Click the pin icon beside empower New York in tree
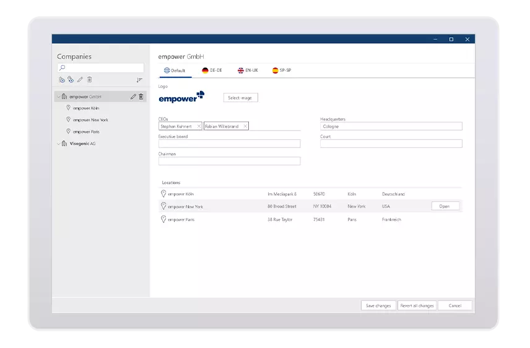The width and height of the screenshot is (530, 348). (x=68, y=120)
